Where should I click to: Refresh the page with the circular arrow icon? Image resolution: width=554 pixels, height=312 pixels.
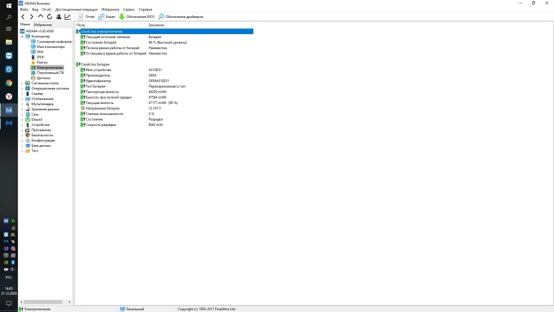point(50,17)
